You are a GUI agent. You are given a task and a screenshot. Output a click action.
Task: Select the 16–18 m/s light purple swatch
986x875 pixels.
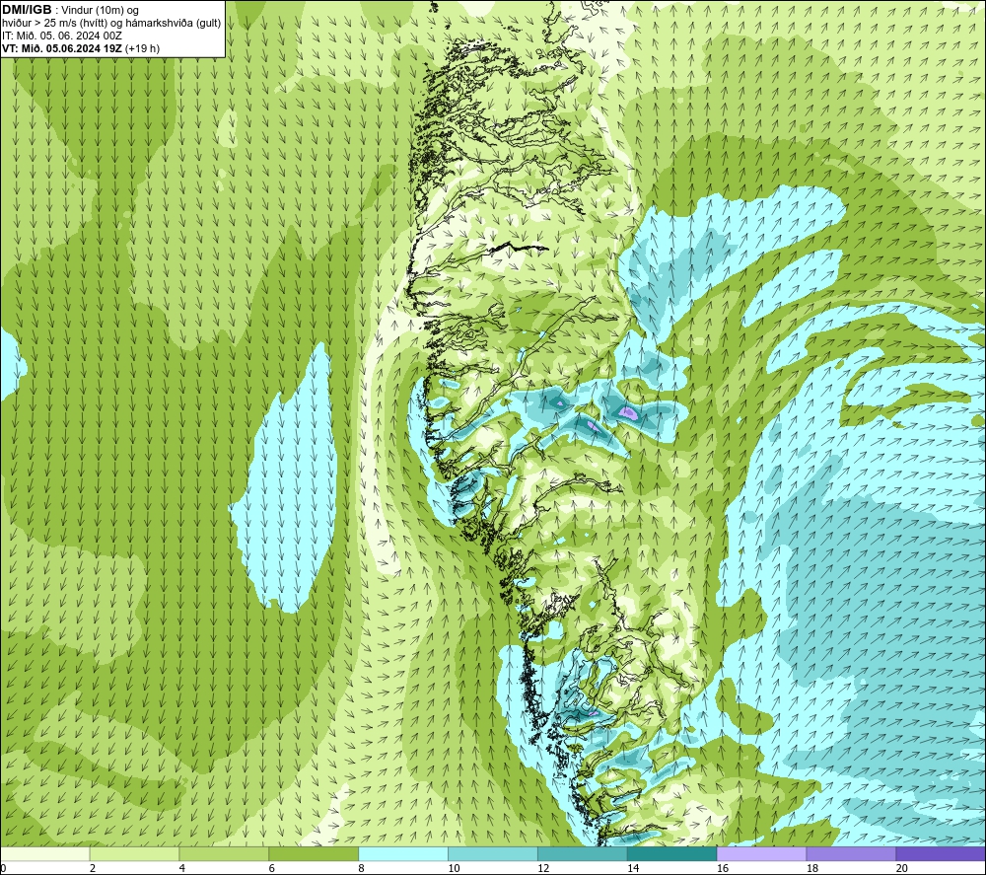[x=761, y=853]
